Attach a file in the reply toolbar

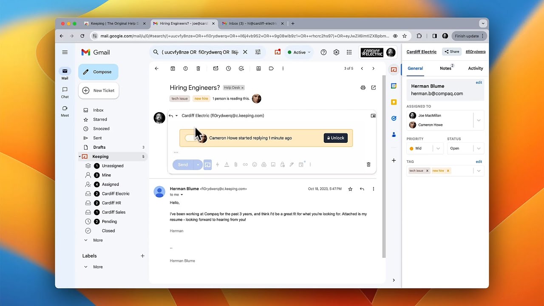coord(236,164)
